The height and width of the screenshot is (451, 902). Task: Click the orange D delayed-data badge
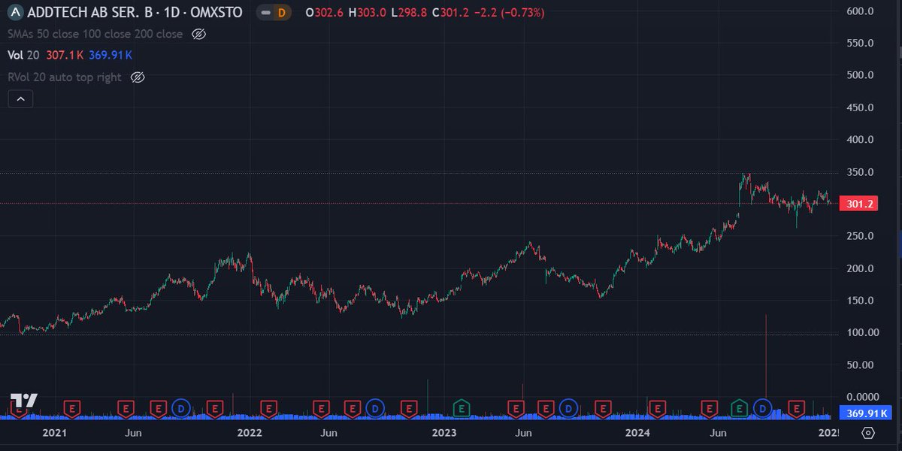tap(282, 13)
